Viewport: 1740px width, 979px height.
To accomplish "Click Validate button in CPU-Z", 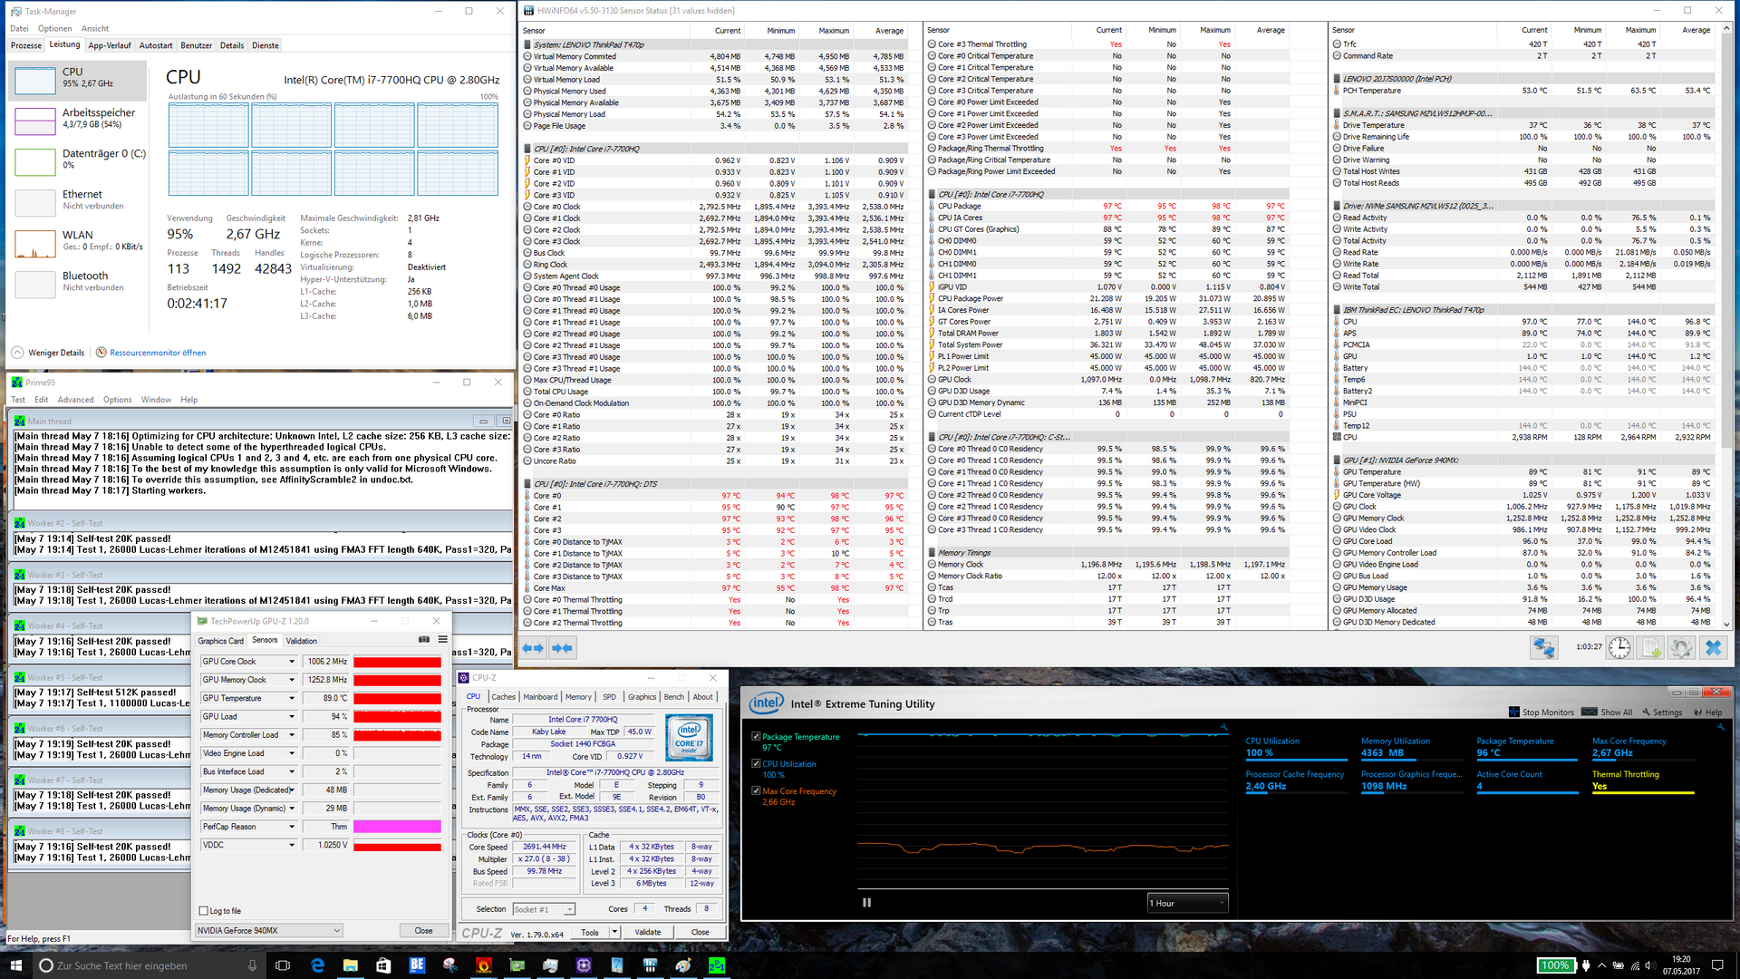I will pos(648,932).
